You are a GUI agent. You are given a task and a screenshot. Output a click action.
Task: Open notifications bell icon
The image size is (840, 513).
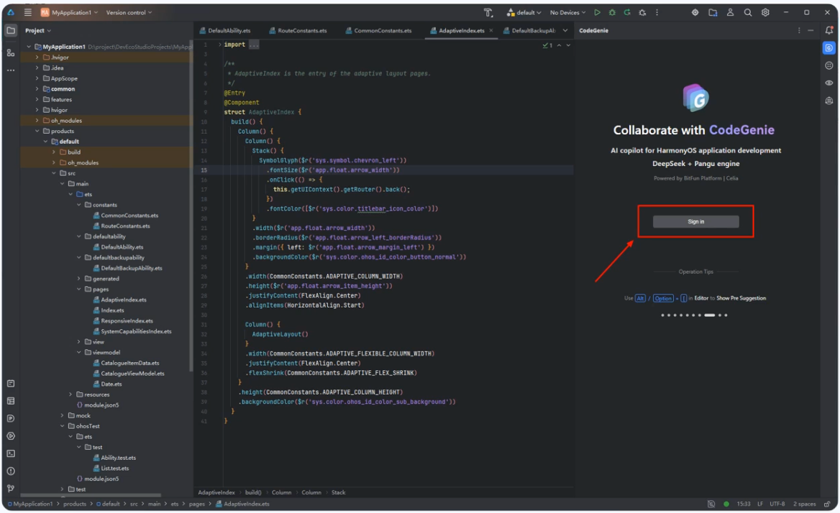[x=829, y=30]
